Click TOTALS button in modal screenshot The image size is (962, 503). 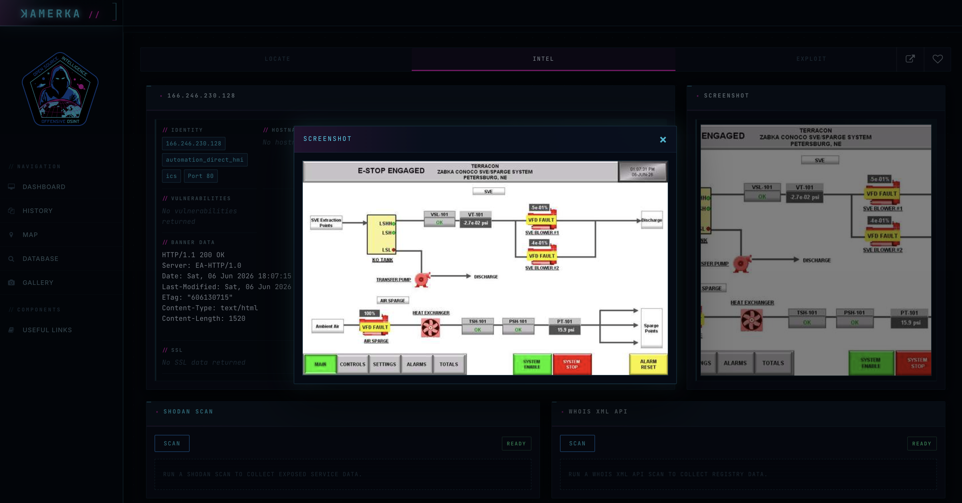[448, 364]
